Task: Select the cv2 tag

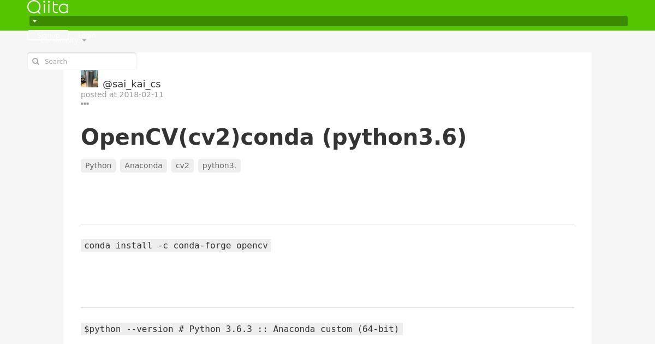Action: (182, 165)
